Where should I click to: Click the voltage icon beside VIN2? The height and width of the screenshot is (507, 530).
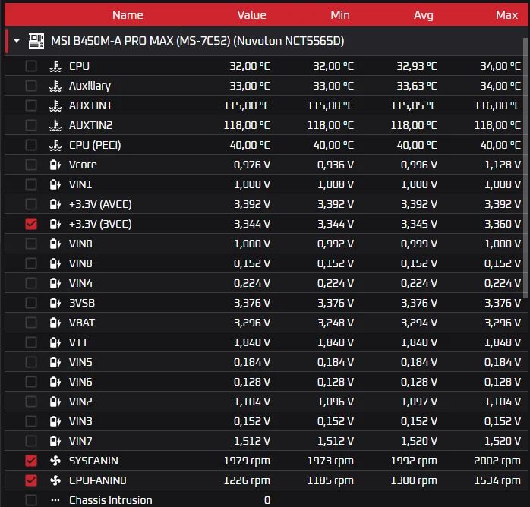[x=55, y=402]
